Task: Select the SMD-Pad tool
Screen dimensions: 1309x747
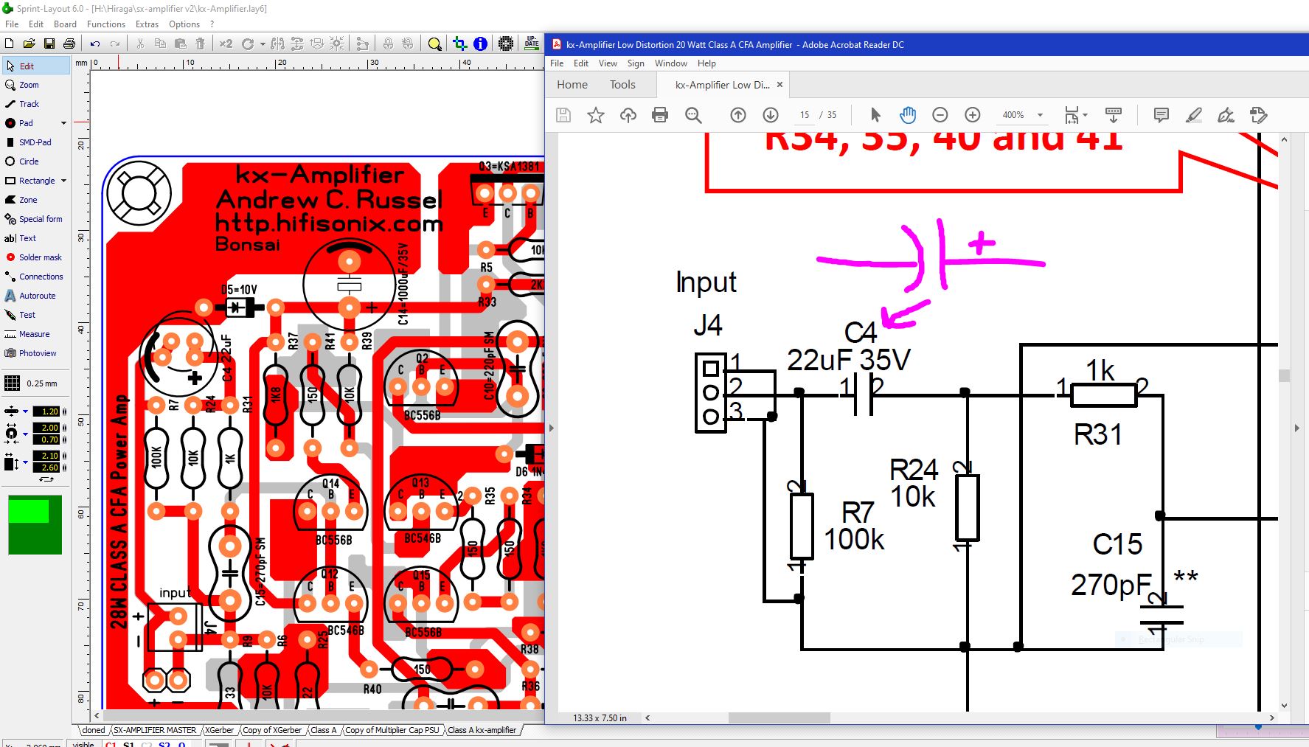Action: click(x=36, y=142)
